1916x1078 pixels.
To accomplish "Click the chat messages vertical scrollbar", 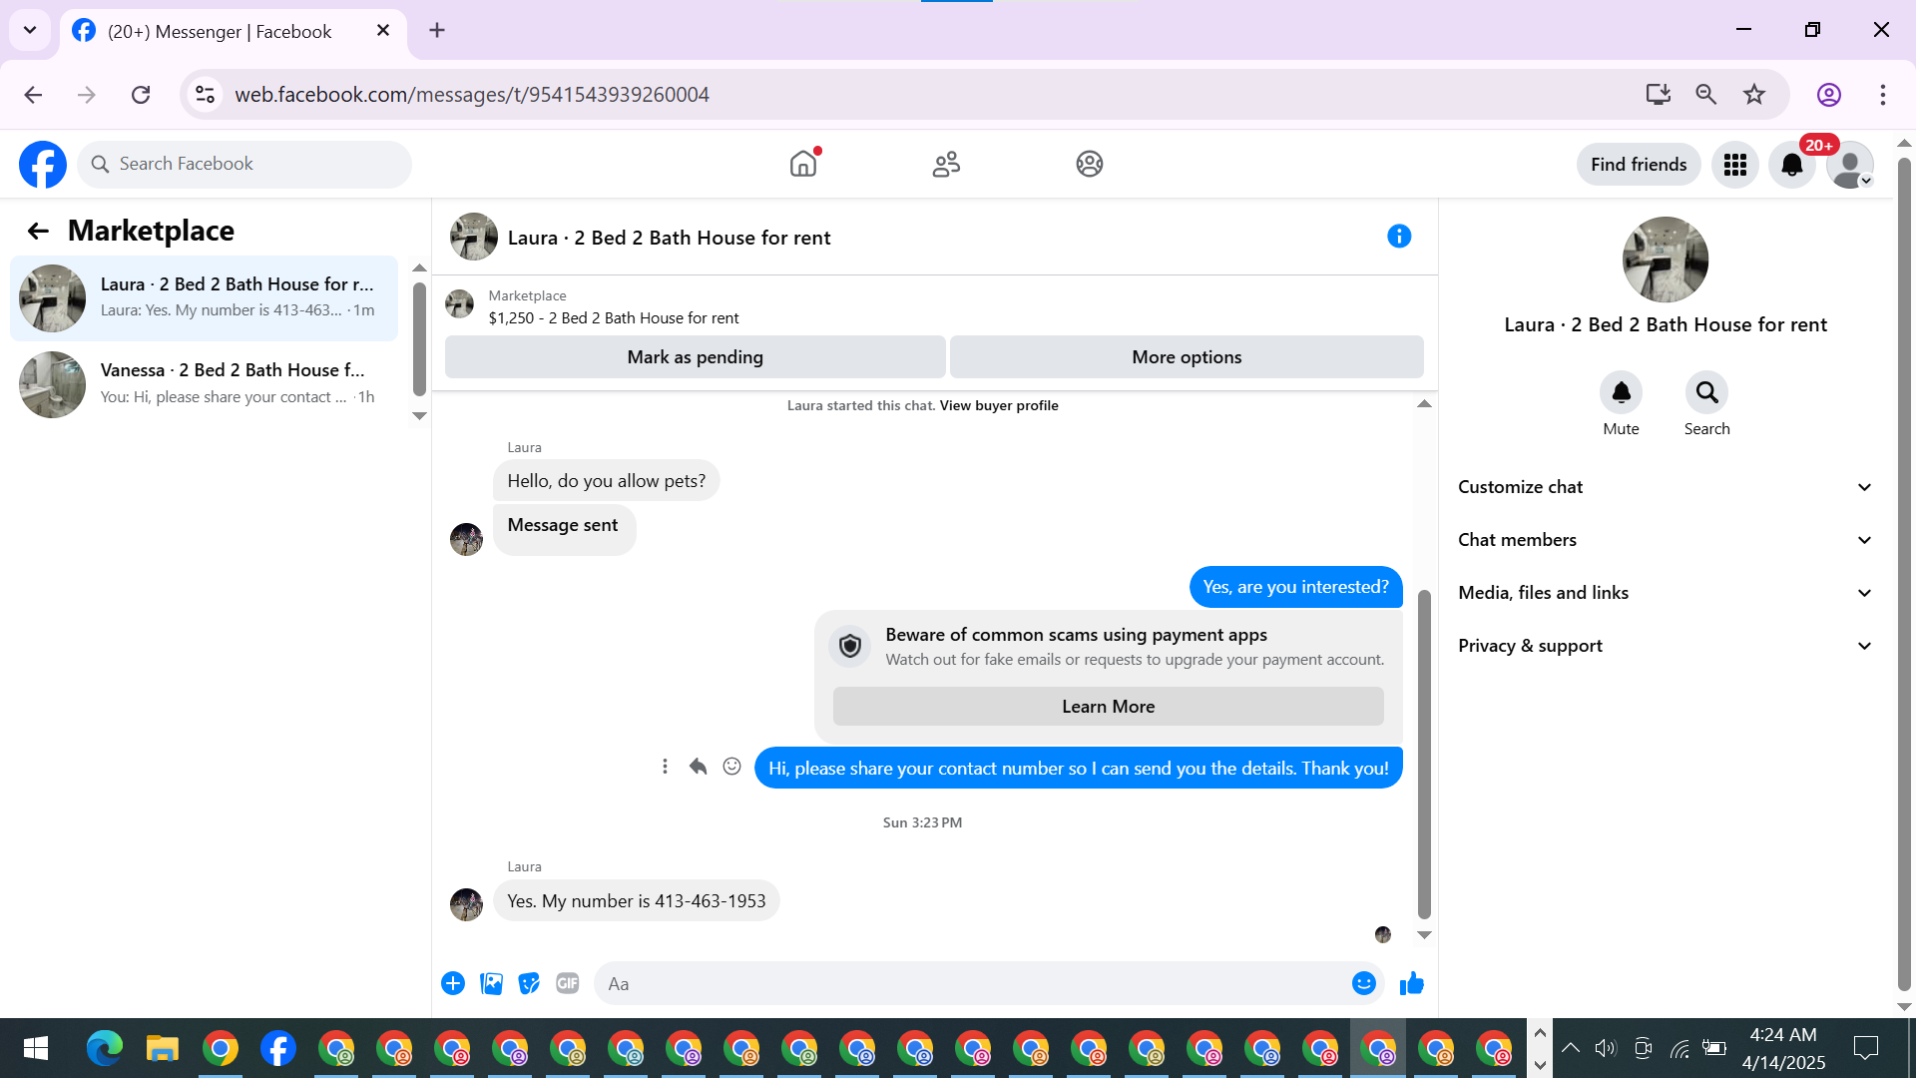I will pyautogui.click(x=1424, y=754).
